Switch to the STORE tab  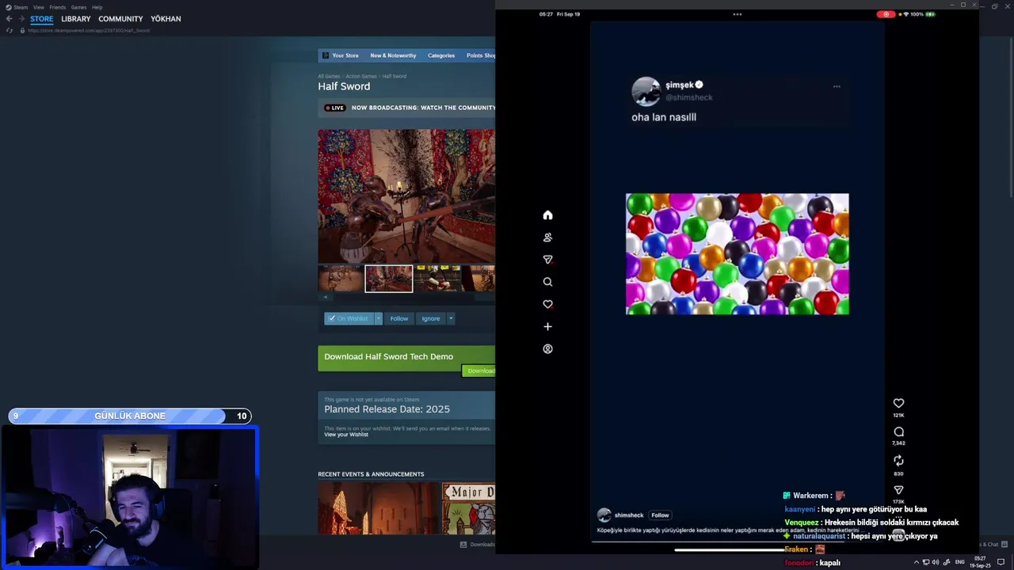(x=42, y=19)
